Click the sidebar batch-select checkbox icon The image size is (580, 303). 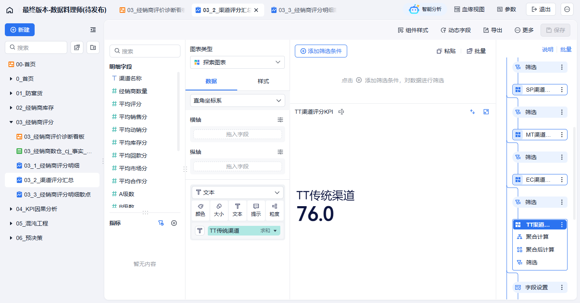coord(77,47)
